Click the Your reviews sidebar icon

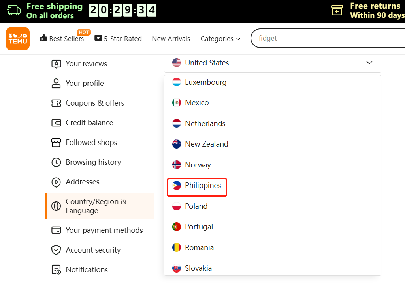click(56, 63)
